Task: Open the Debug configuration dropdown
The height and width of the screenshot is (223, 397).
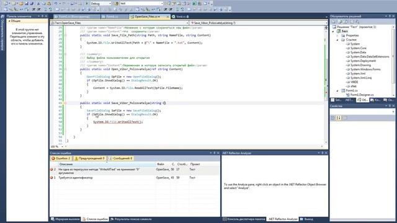Action: (x=110, y=4)
